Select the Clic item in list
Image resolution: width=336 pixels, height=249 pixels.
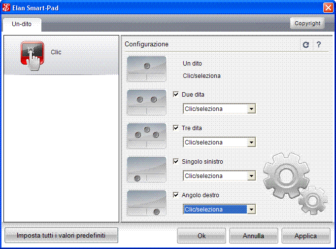click(x=61, y=55)
